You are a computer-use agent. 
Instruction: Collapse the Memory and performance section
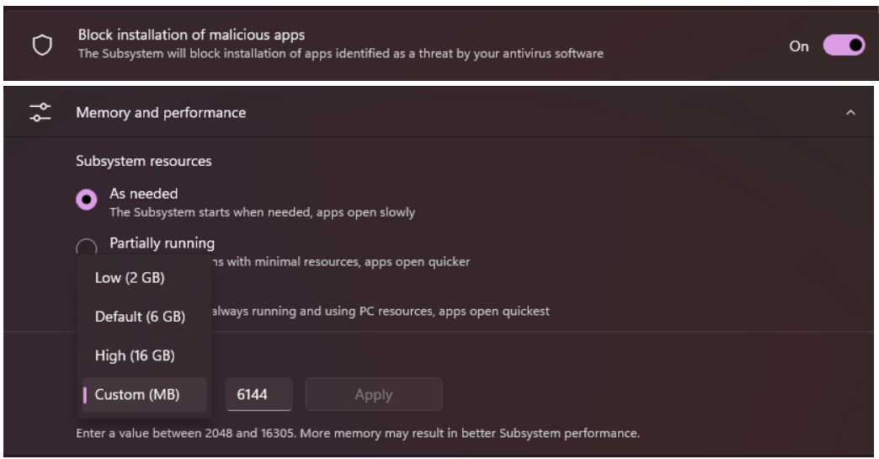[x=850, y=113]
